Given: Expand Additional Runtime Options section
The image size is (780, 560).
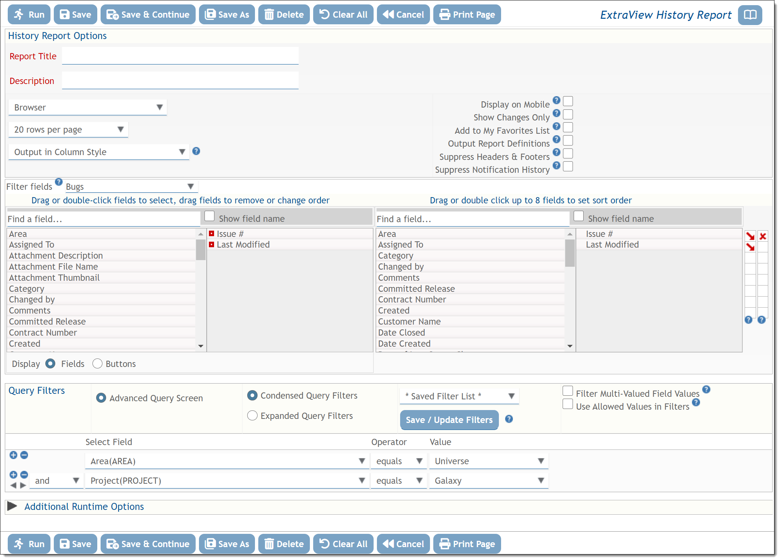Looking at the screenshot, I should tap(12, 506).
